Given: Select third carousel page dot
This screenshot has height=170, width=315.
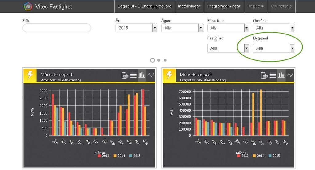Looking at the screenshot, I should [165, 60].
